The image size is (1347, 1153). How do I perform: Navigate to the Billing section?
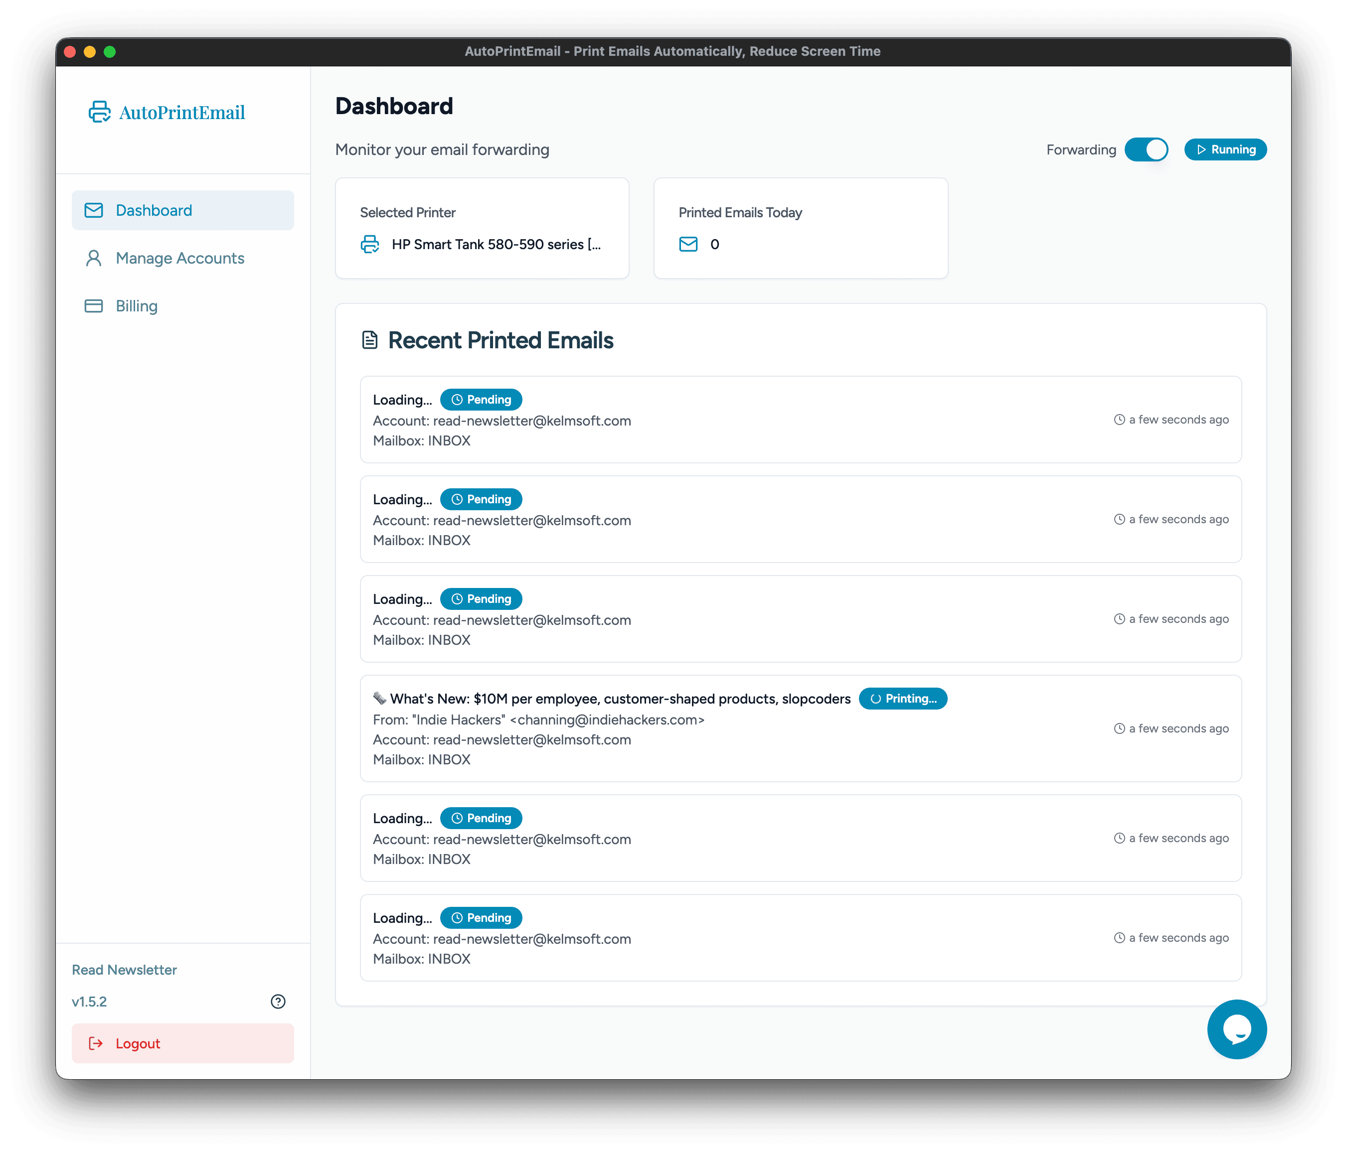click(137, 305)
